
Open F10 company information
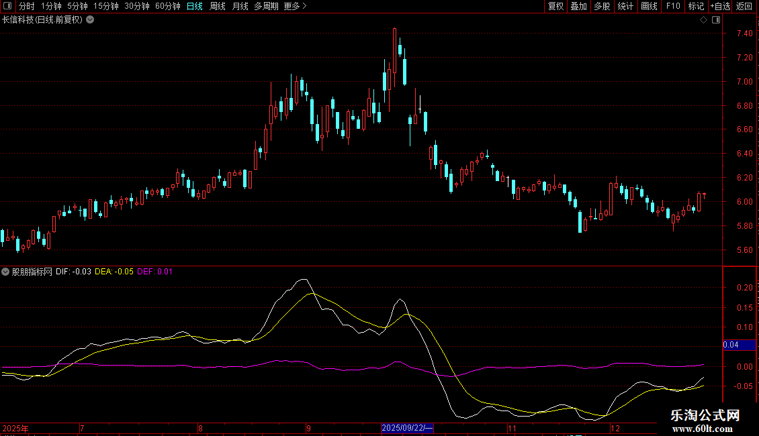pyautogui.click(x=673, y=6)
